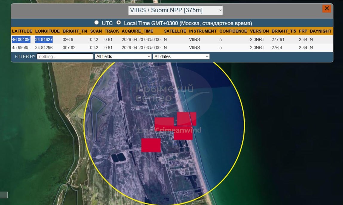
Task: Click the FRP column header
Action: click(x=303, y=31)
